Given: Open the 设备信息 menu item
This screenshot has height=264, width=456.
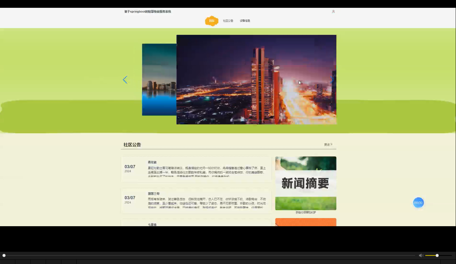Looking at the screenshot, I should 245,21.
